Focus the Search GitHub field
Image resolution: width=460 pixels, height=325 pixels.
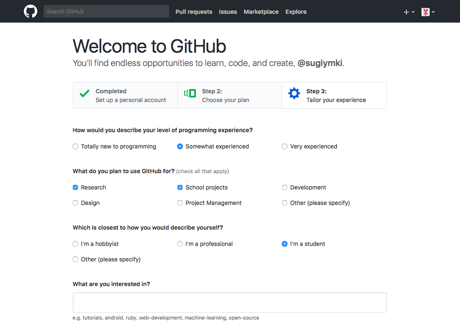[106, 11]
